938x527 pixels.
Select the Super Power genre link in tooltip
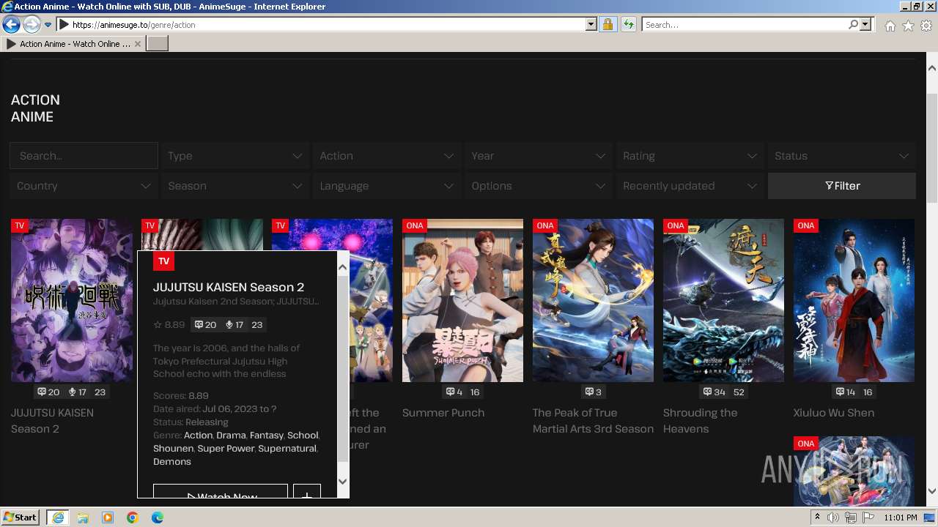pyautogui.click(x=226, y=449)
